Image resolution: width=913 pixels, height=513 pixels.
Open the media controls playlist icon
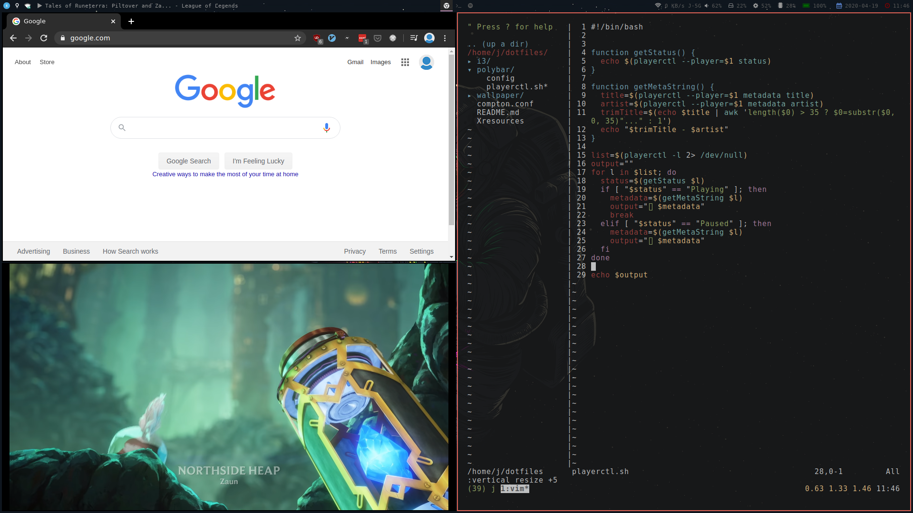[414, 38]
